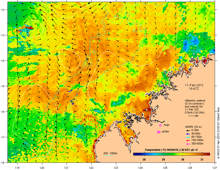Click longitude axis label 120
This screenshot has height=170, width=220.
pyautogui.click(x=42, y=167)
